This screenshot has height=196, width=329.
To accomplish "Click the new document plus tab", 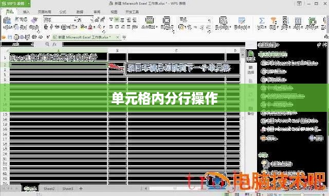I will click(124, 37).
